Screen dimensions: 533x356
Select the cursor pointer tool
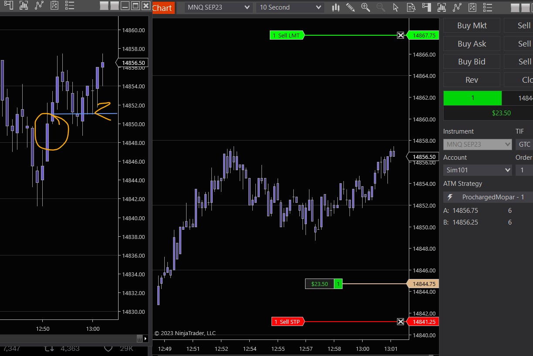pyautogui.click(x=396, y=7)
